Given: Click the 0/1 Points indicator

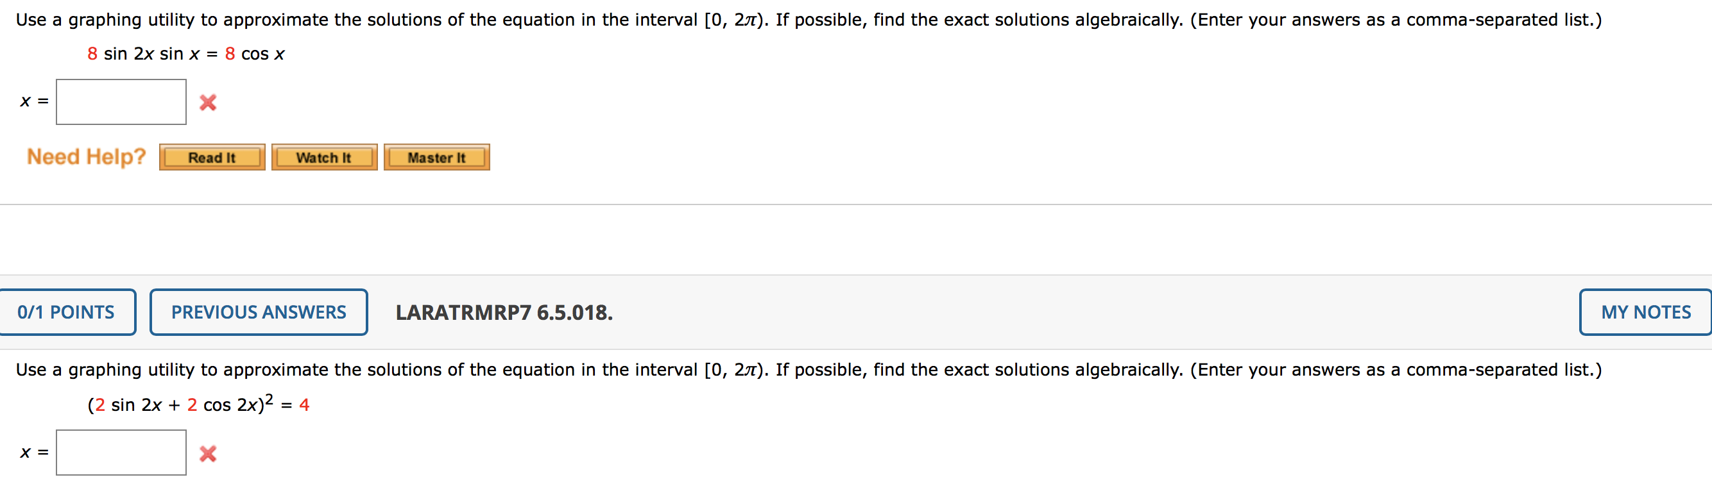Looking at the screenshot, I should tap(67, 312).
